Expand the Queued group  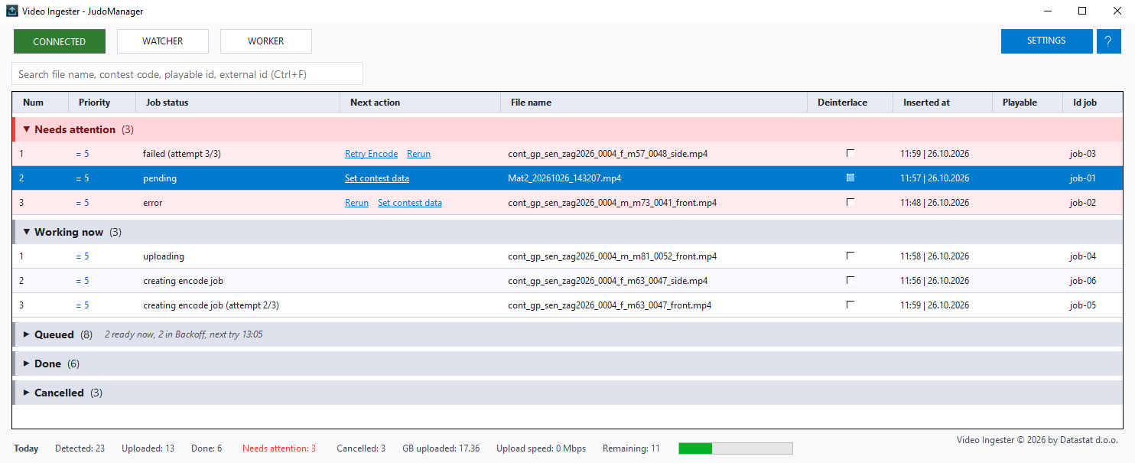[x=27, y=334]
